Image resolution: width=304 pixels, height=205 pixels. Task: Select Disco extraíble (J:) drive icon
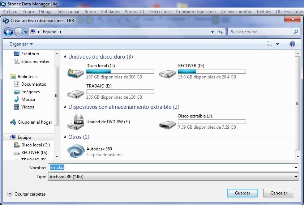coord(167,124)
